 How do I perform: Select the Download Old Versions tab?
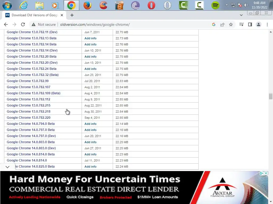click(x=34, y=15)
